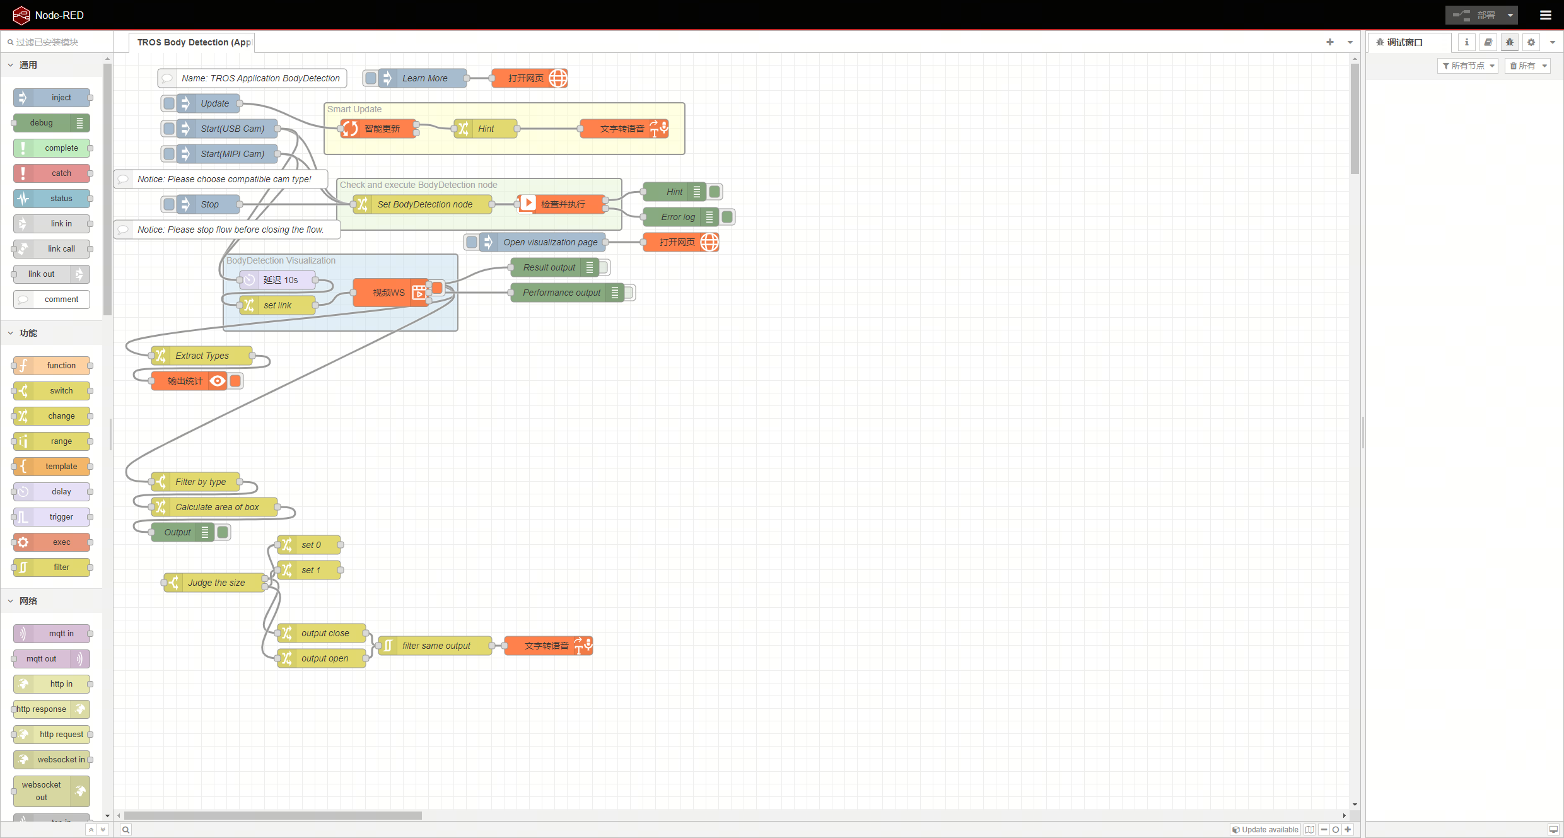
Task: Open the info sidebar panel (i icon)
Action: point(1466,42)
